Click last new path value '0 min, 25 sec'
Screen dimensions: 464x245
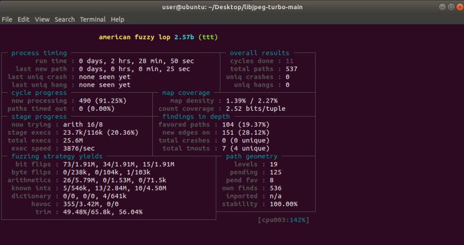[164, 69]
